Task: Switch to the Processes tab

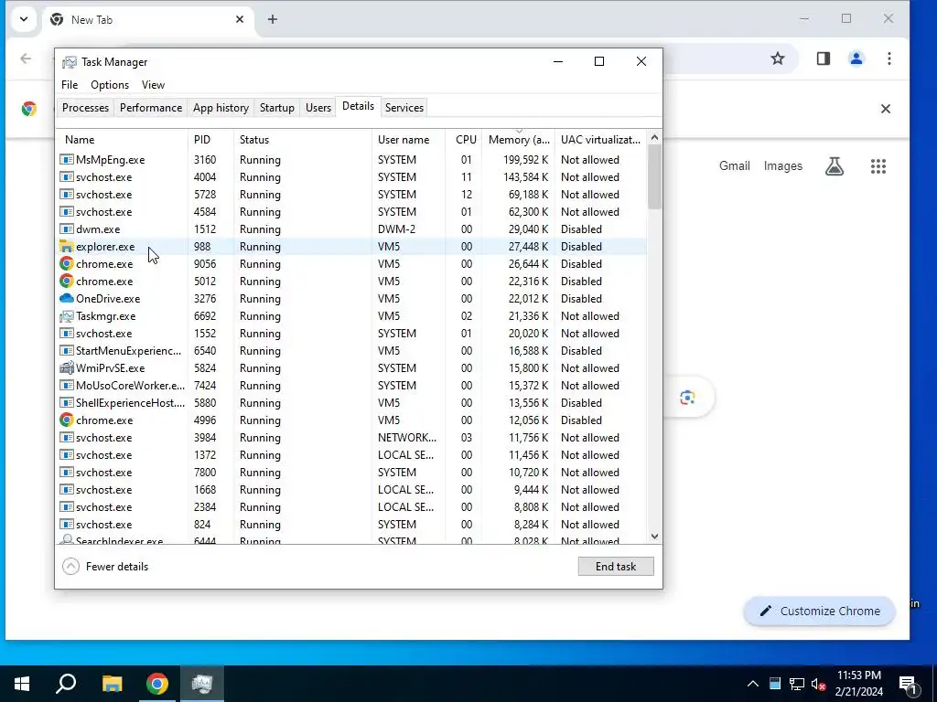Action: point(85,108)
